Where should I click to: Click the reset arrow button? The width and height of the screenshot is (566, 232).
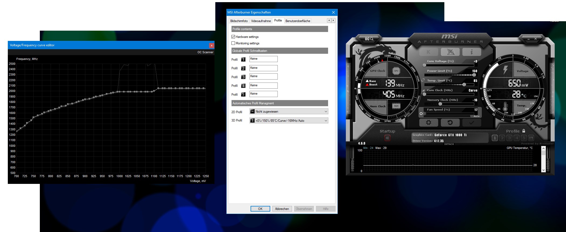click(450, 123)
